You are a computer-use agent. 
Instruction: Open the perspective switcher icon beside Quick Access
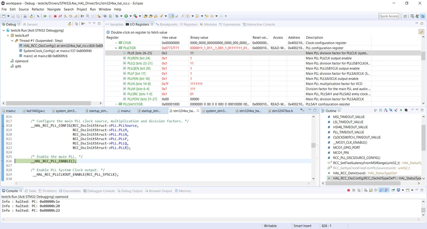(x=405, y=16)
